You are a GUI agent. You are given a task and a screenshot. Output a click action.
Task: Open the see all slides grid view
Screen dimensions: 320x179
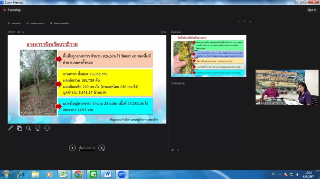pyautogui.click(x=20, y=128)
